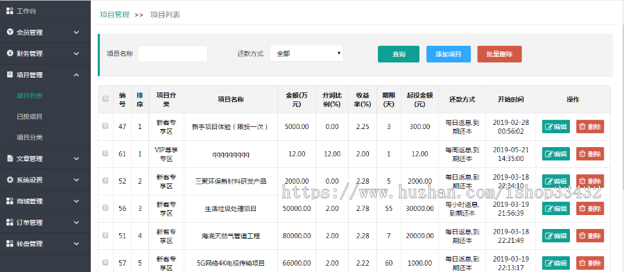Click project name 海底天然气管道工程

coord(231,236)
